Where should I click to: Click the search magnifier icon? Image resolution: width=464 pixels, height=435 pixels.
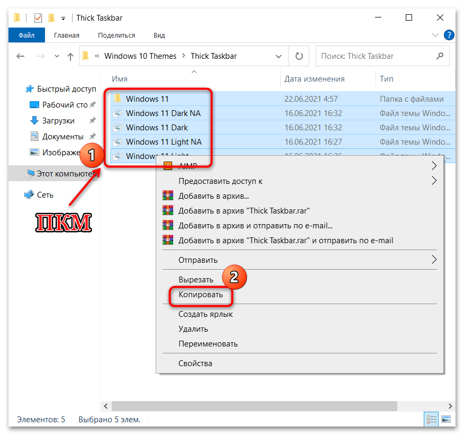pyautogui.click(x=440, y=56)
